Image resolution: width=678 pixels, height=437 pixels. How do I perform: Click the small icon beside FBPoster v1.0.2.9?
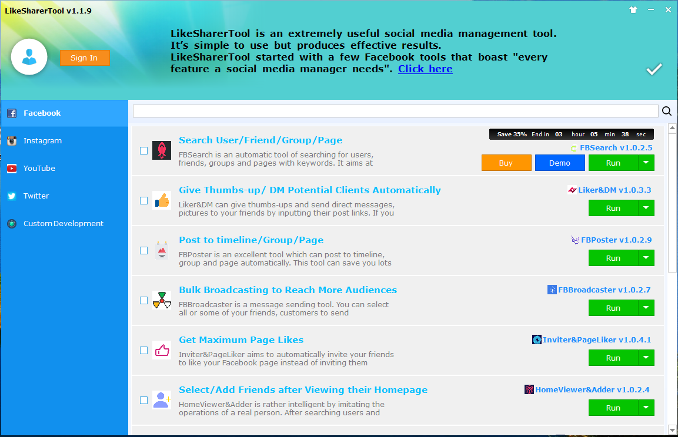pos(575,240)
